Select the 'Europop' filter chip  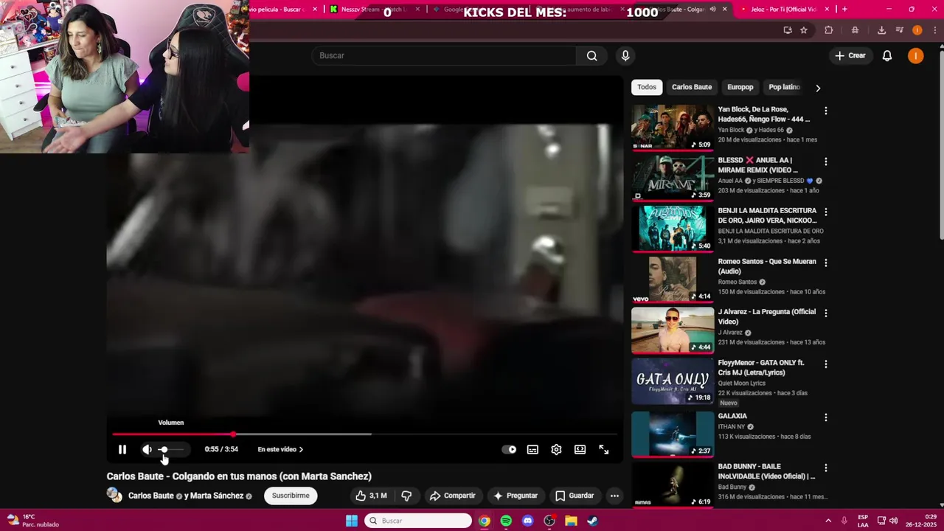740,87
